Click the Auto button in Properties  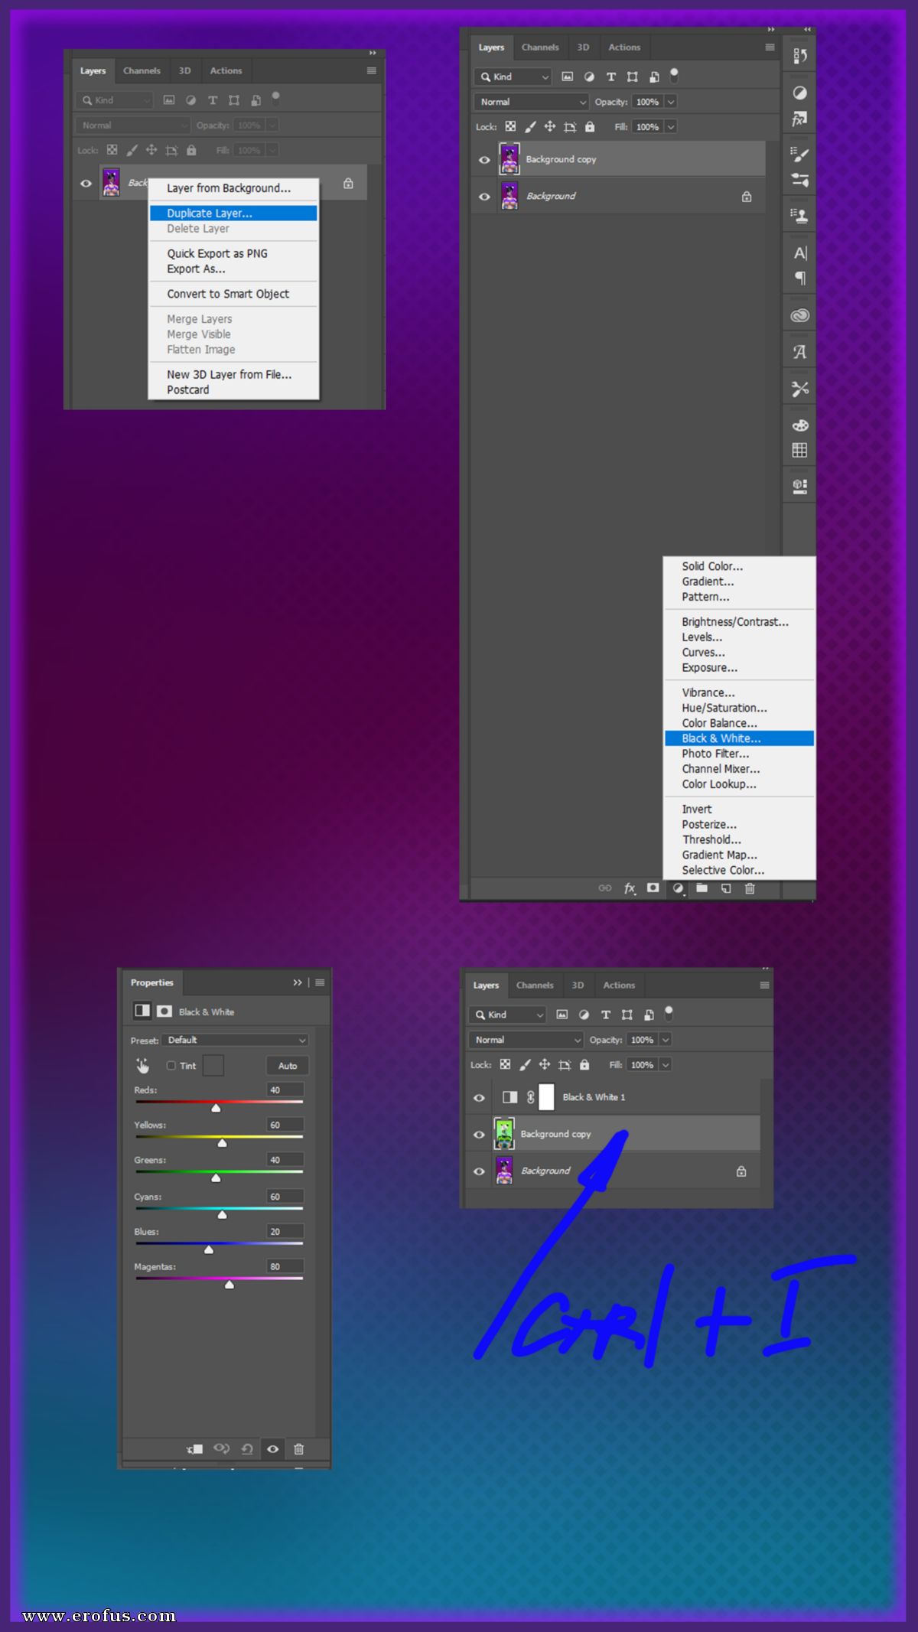coord(288,1065)
